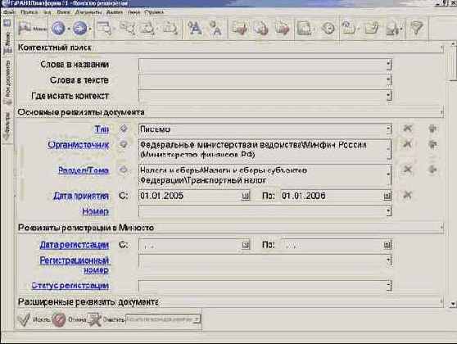Open dropdown of Слова в названии field
The image size is (457, 344).
tap(388, 65)
